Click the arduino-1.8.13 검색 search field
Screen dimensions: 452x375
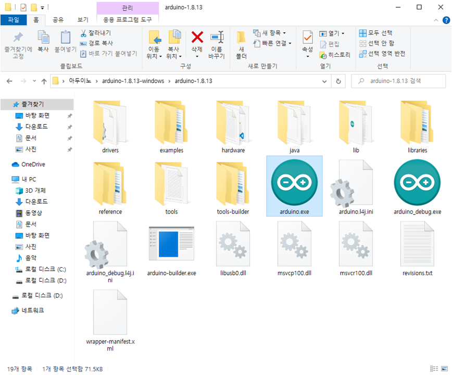click(x=398, y=81)
